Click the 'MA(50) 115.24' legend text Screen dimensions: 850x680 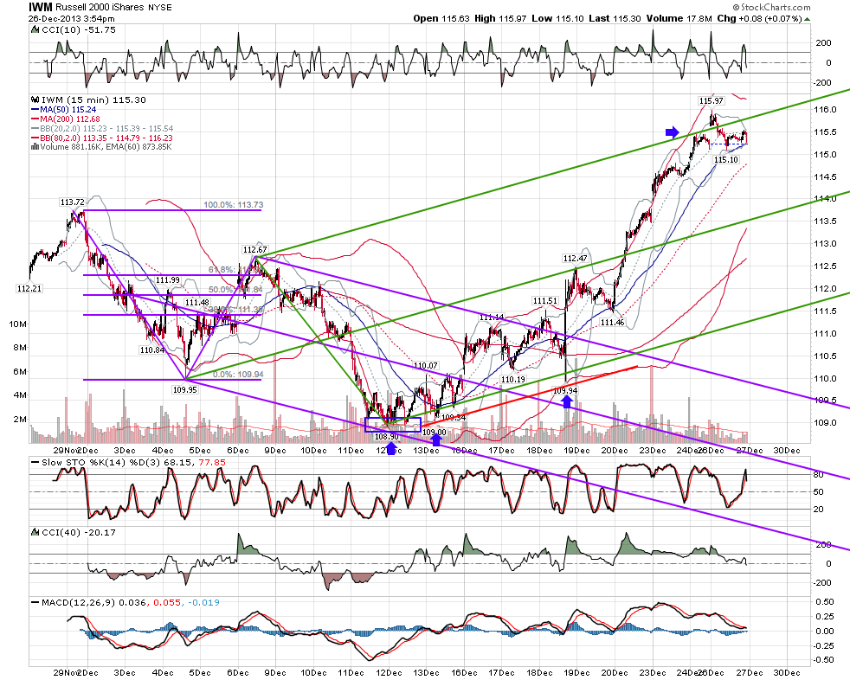[68, 110]
